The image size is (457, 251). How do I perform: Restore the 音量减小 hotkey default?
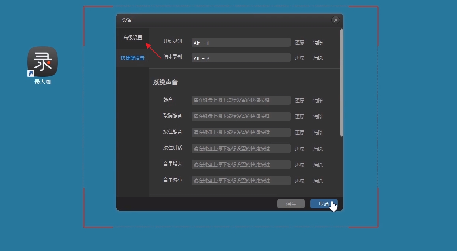pyautogui.click(x=300, y=180)
